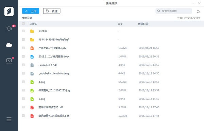Screen dimensions: 204x131
Task: Open the cloud drive sidebar icon
Action: coord(9,45)
